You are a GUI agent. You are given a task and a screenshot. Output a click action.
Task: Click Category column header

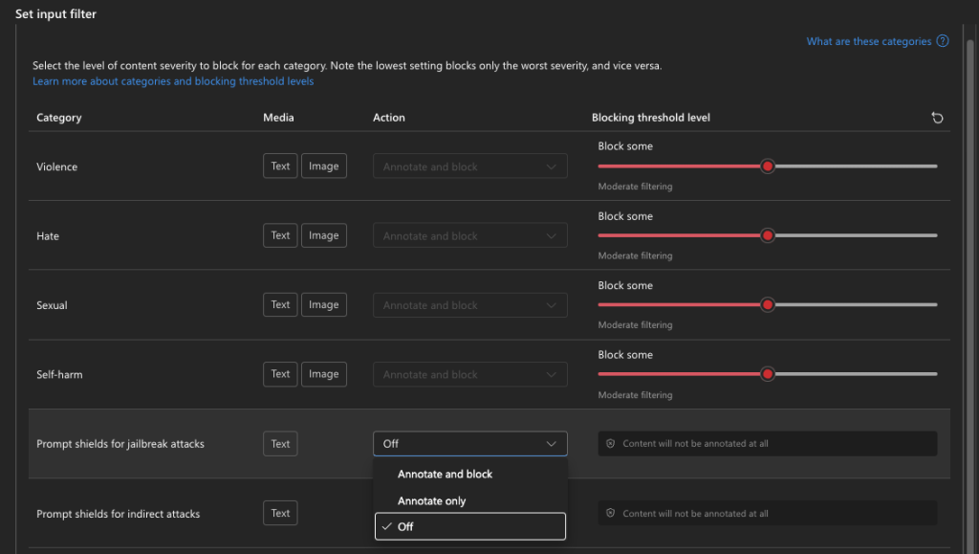58,118
